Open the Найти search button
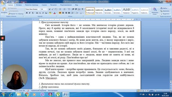The width and height of the screenshot is (172, 97). (164, 8)
